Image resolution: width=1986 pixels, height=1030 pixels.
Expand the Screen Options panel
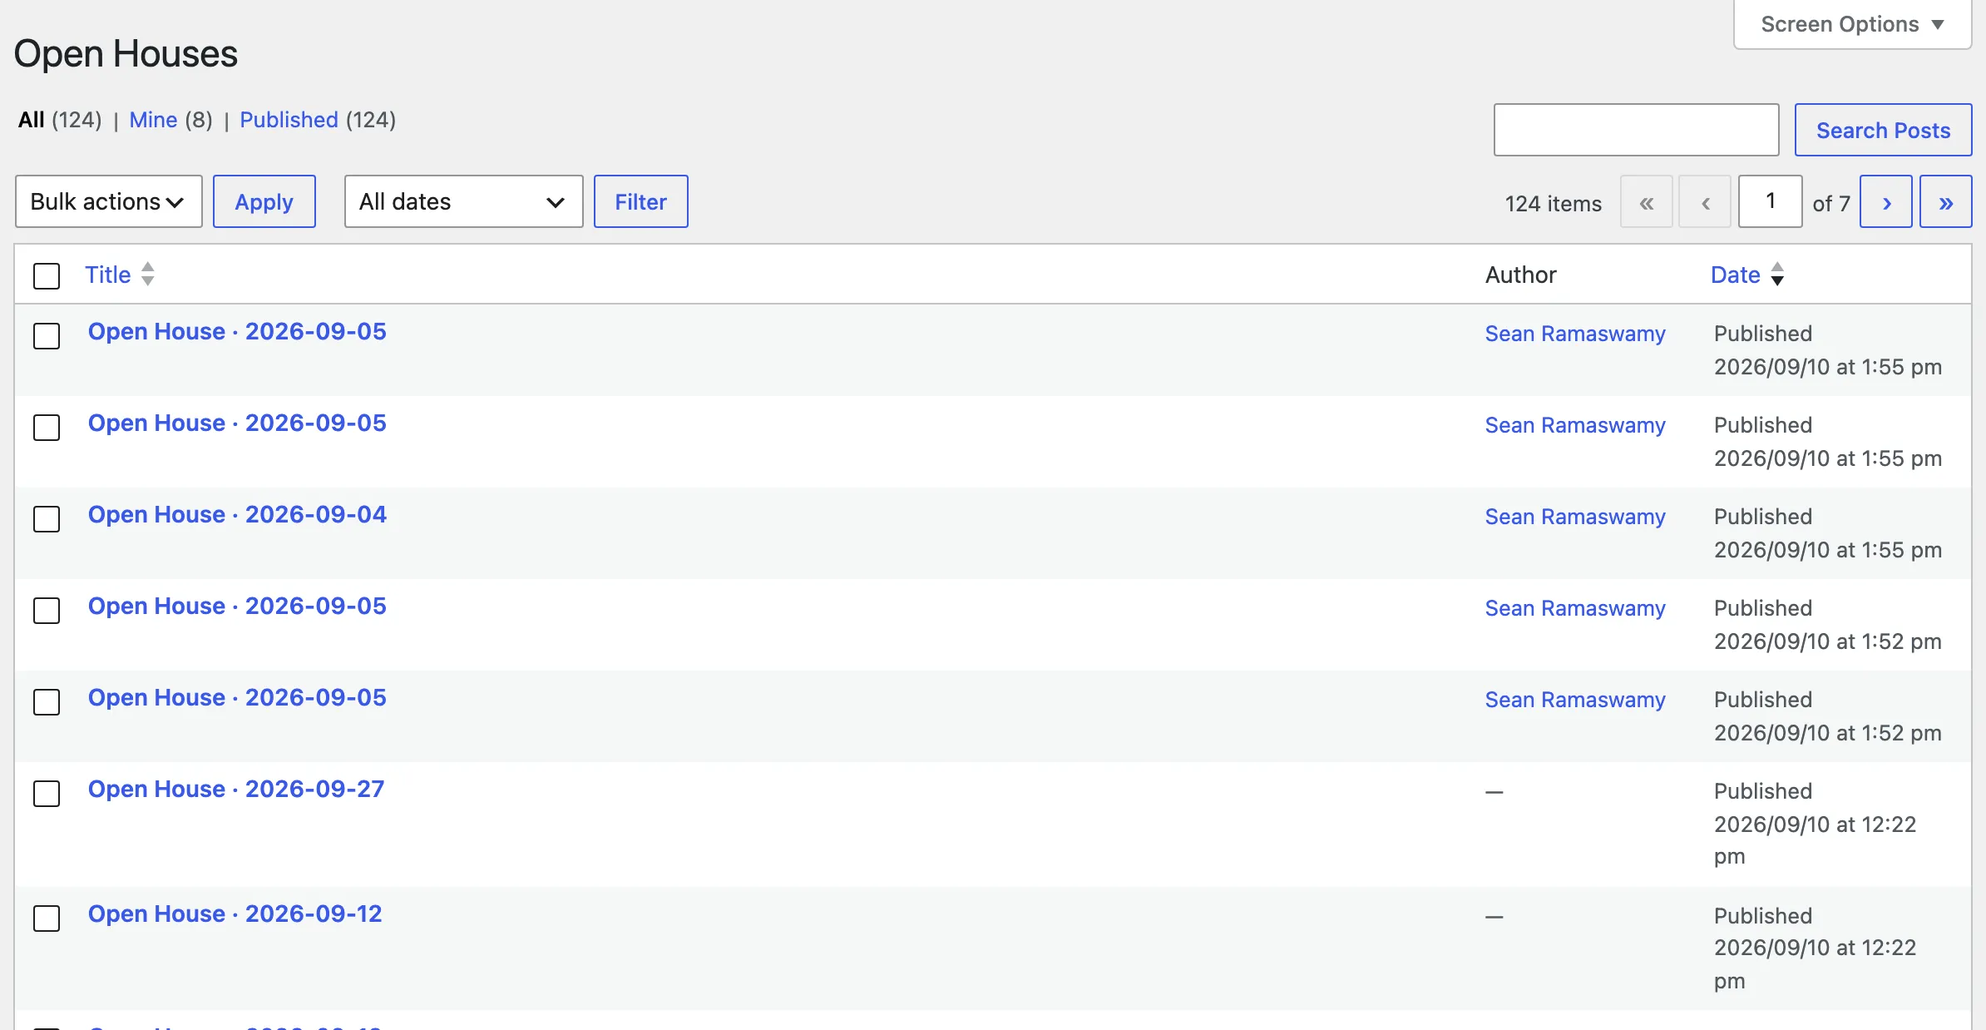pyautogui.click(x=1852, y=24)
